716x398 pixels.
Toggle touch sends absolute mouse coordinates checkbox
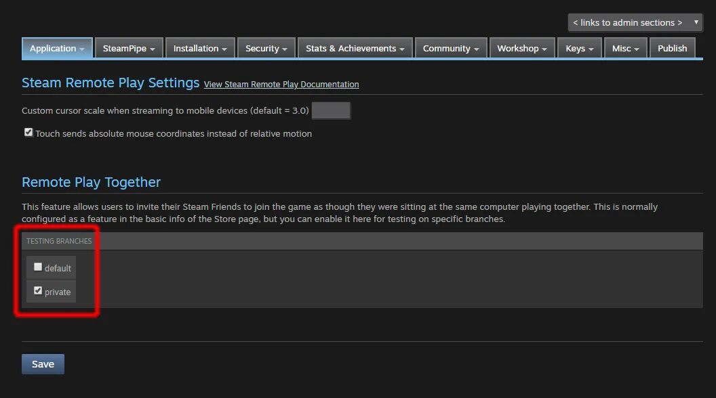(28, 133)
